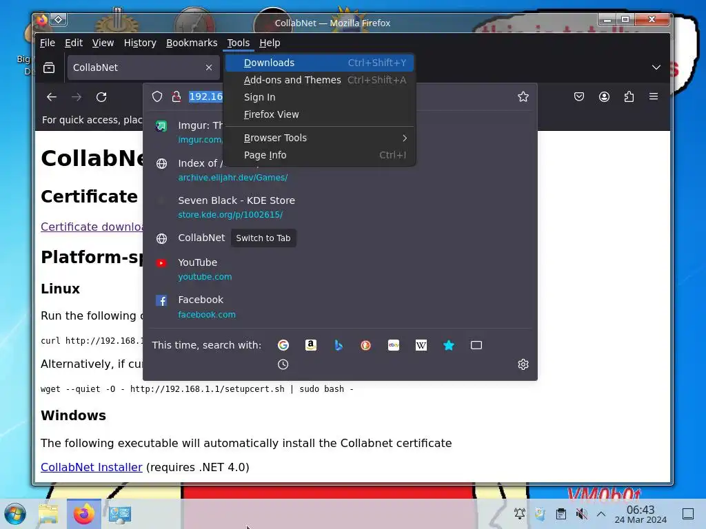Open the application hamburger menu
The height and width of the screenshot is (529, 706).
click(654, 96)
